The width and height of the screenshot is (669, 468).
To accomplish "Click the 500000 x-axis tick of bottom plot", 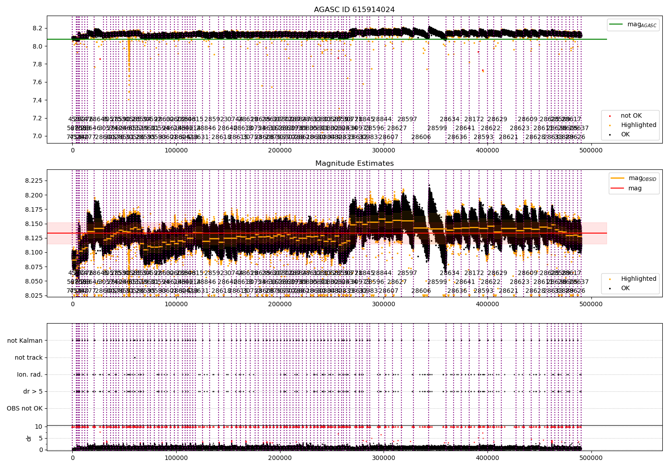I will click(591, 458).
